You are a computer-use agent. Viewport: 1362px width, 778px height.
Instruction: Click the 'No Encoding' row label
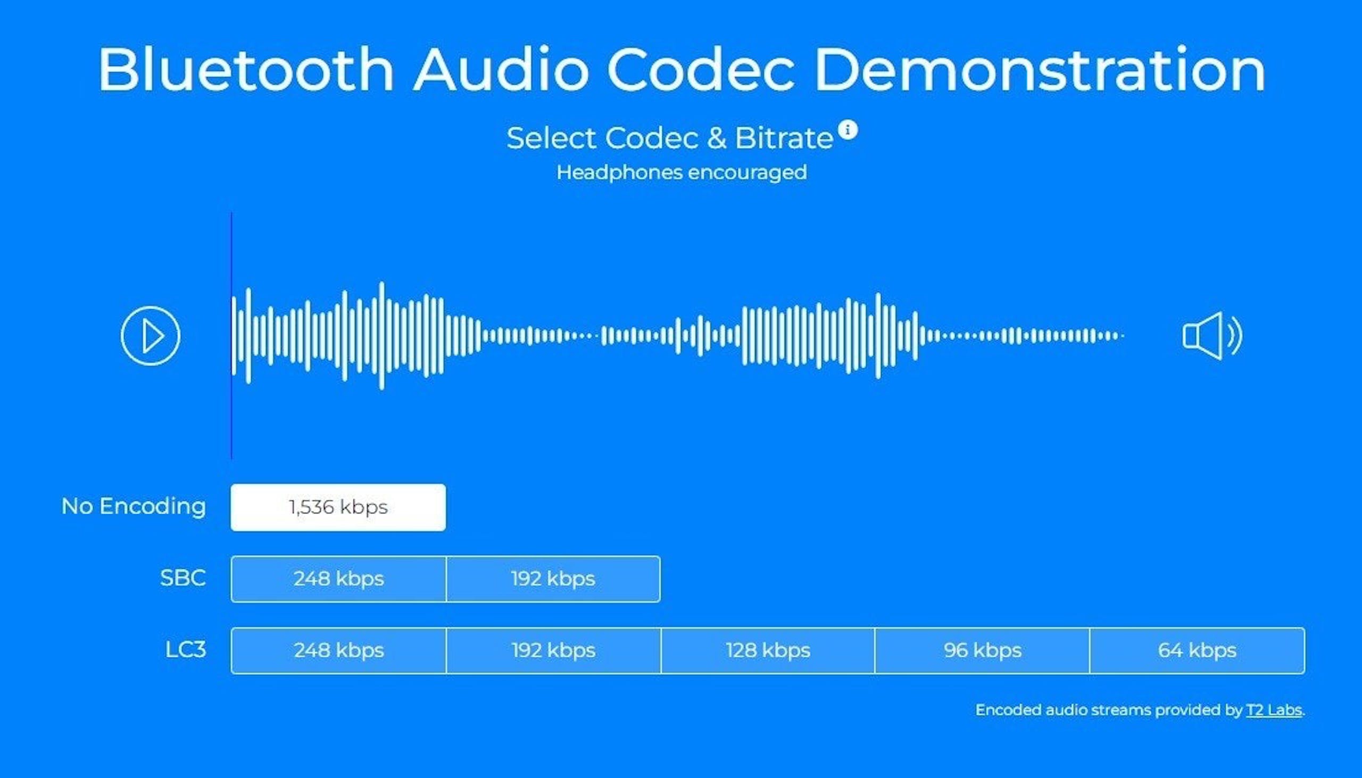[x=134, y=507]
